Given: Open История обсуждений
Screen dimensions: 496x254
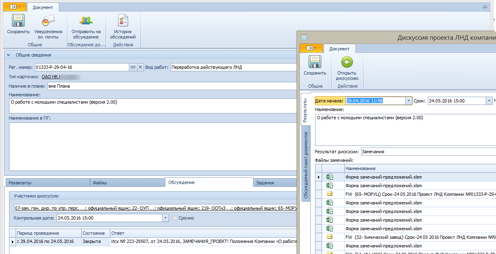Looking at the screenshot, I should [x=123, y=27].
